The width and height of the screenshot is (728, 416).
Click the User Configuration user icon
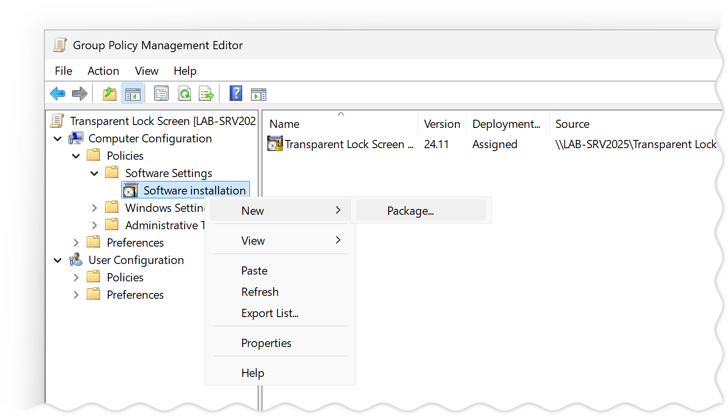(x=76, y=260)
